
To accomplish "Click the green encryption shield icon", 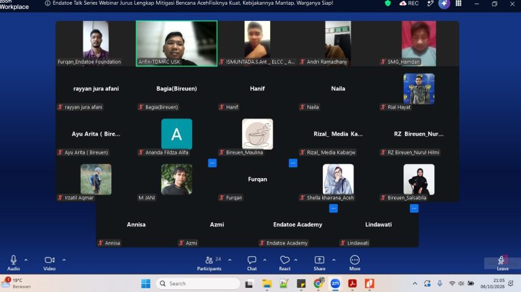I will (x=387, y=3).
